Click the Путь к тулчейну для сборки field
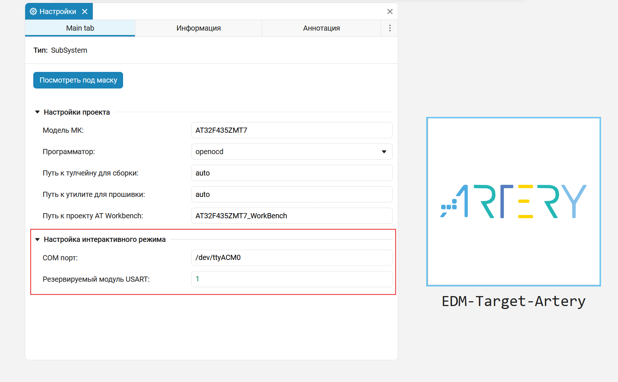This screenshot has height=382, width=618. point(292,173)
